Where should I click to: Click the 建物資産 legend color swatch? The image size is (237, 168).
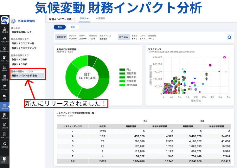tap(122, 73)
